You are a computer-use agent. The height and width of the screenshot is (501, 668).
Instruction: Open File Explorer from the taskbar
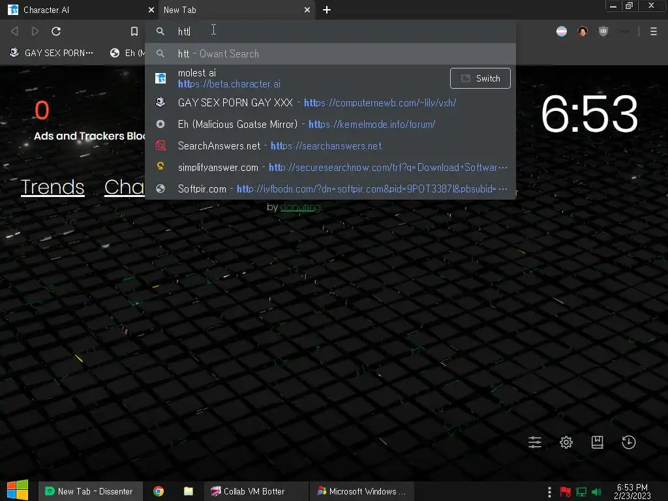189,491
